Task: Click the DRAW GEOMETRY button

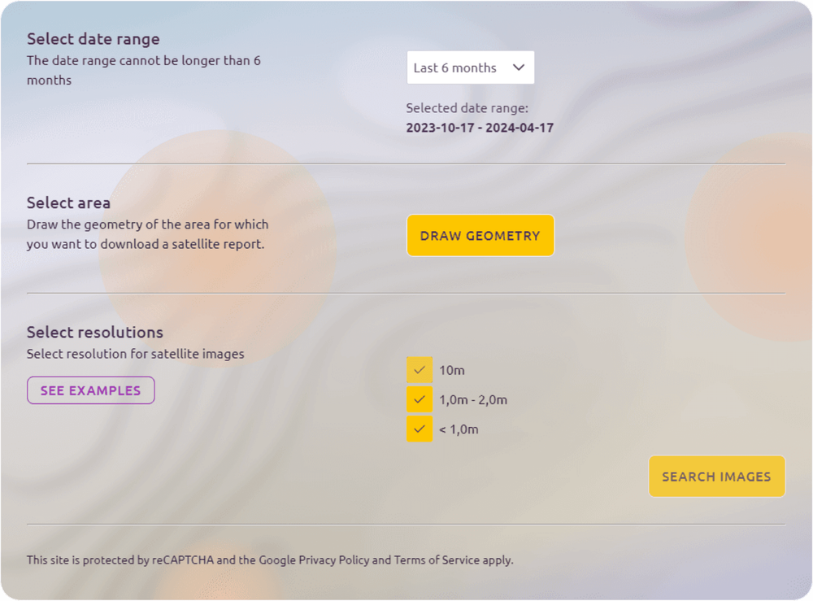Action: pyautogui.click(x=480, y=236)
